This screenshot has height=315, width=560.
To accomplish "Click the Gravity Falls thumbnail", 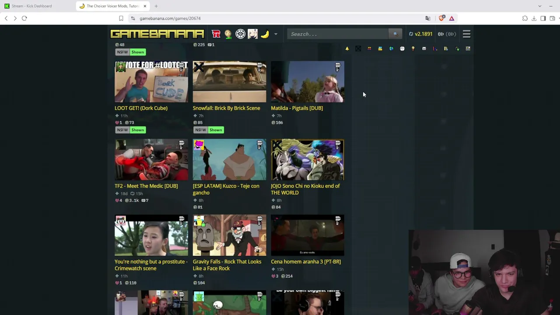I will [x=229, y=235].
